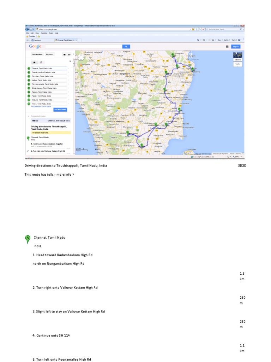
Task: Click the blue GET DIRECTIONS button
Action: (60, 110)
